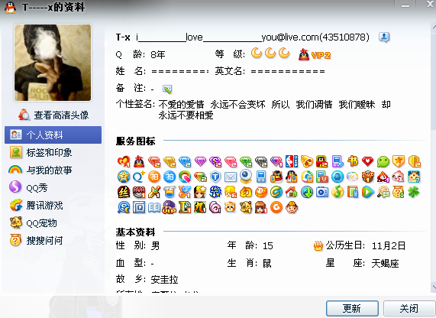Viewport: 436px width, 318px height.
Task: Click the blue camera photo icon
Action: [322, 192]
